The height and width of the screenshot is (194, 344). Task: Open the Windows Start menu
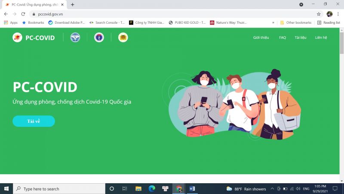click(x=6, y=189)
